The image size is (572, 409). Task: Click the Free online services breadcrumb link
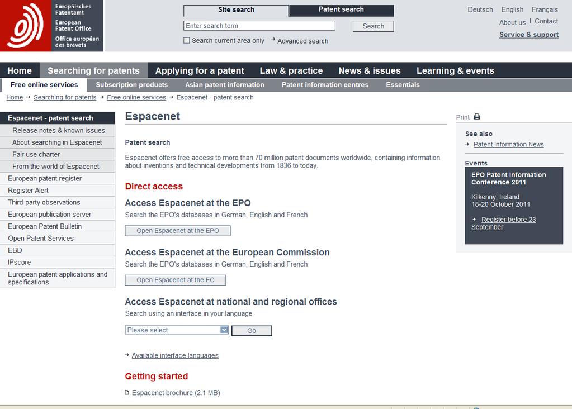click(136, 97)
